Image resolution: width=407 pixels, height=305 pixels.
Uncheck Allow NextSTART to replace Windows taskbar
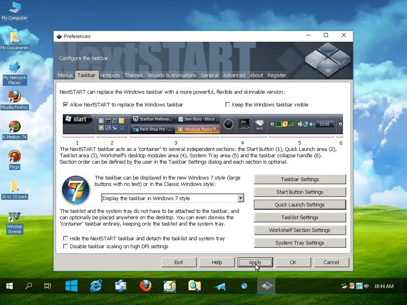pyautogui.click(x=66, y=104)
